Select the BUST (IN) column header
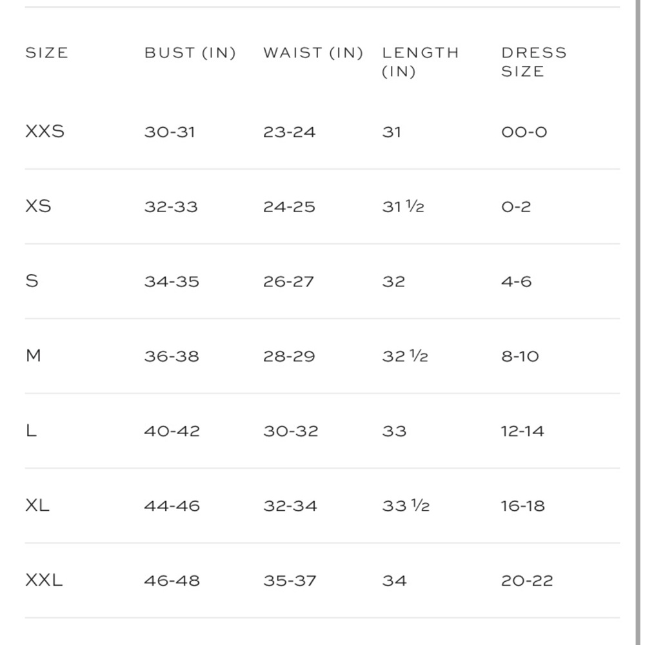 point(190,53)
